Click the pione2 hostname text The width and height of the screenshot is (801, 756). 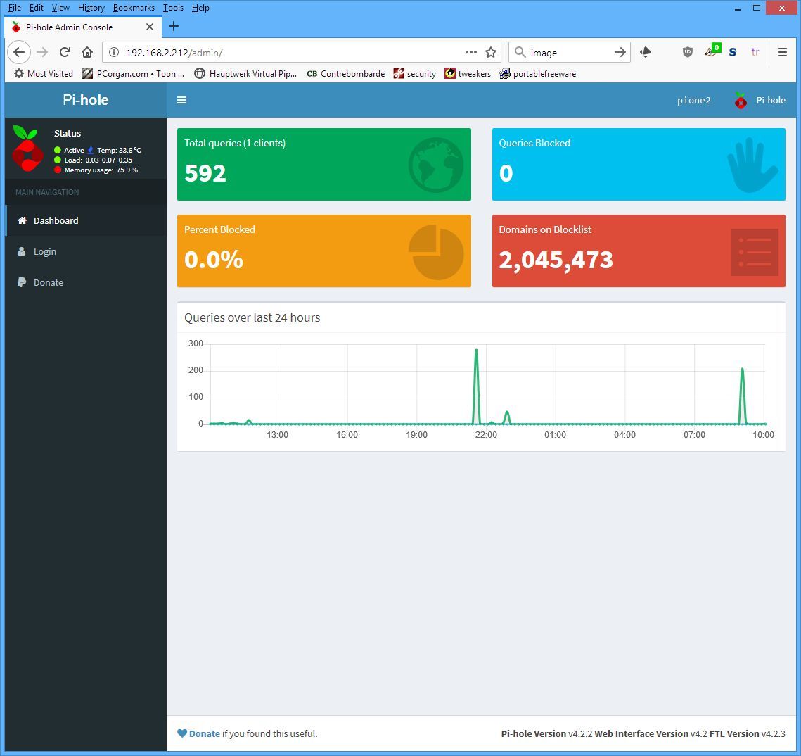(693, 100)
